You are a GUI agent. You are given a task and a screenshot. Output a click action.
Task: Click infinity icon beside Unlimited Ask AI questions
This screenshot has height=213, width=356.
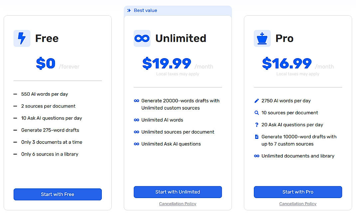[x=137, y=144]
